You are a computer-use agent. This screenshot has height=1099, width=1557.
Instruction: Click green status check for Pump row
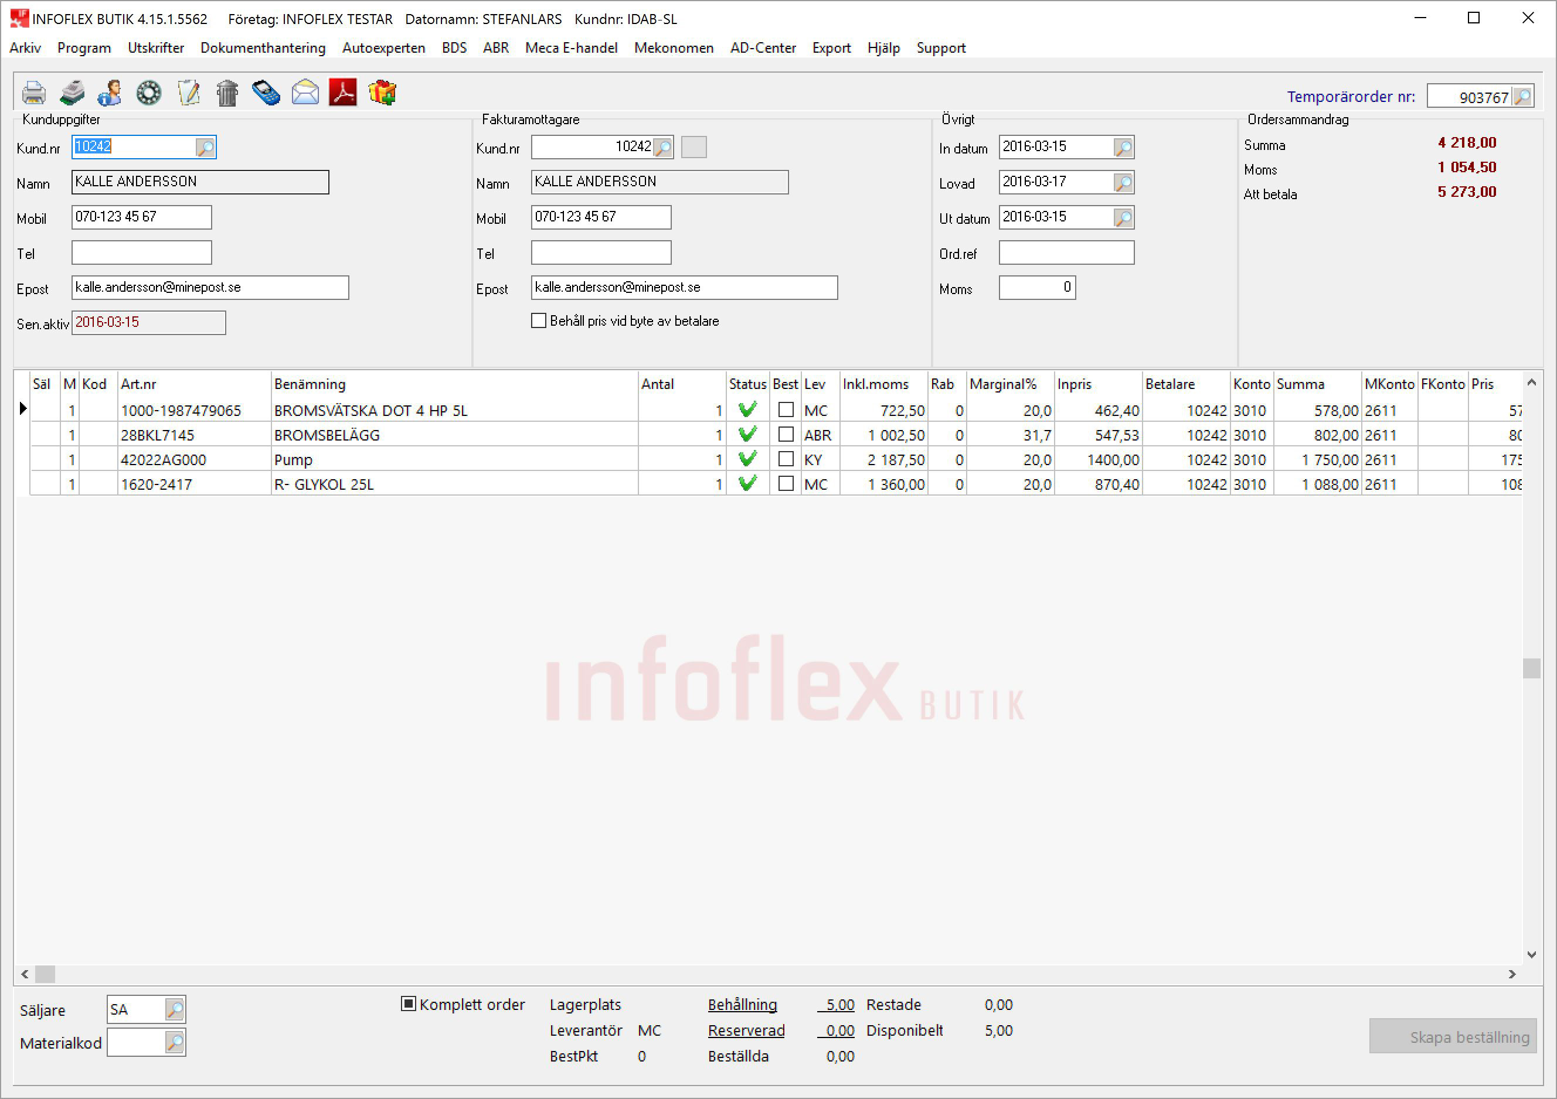pos(748,459)
